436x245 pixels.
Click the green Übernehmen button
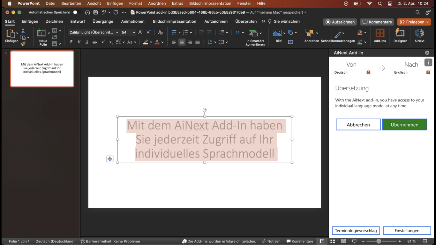point(404,125)
